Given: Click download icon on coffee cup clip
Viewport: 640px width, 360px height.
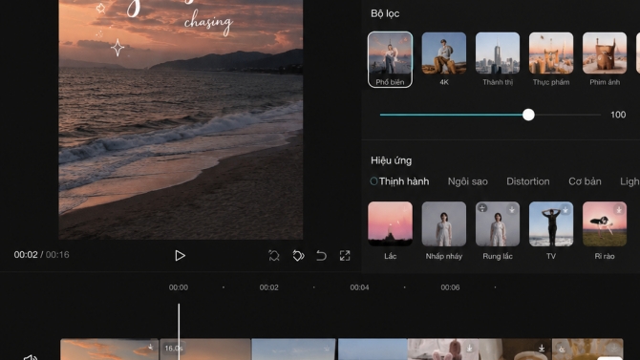Looking at the screenshot, I should coord(542,348).
